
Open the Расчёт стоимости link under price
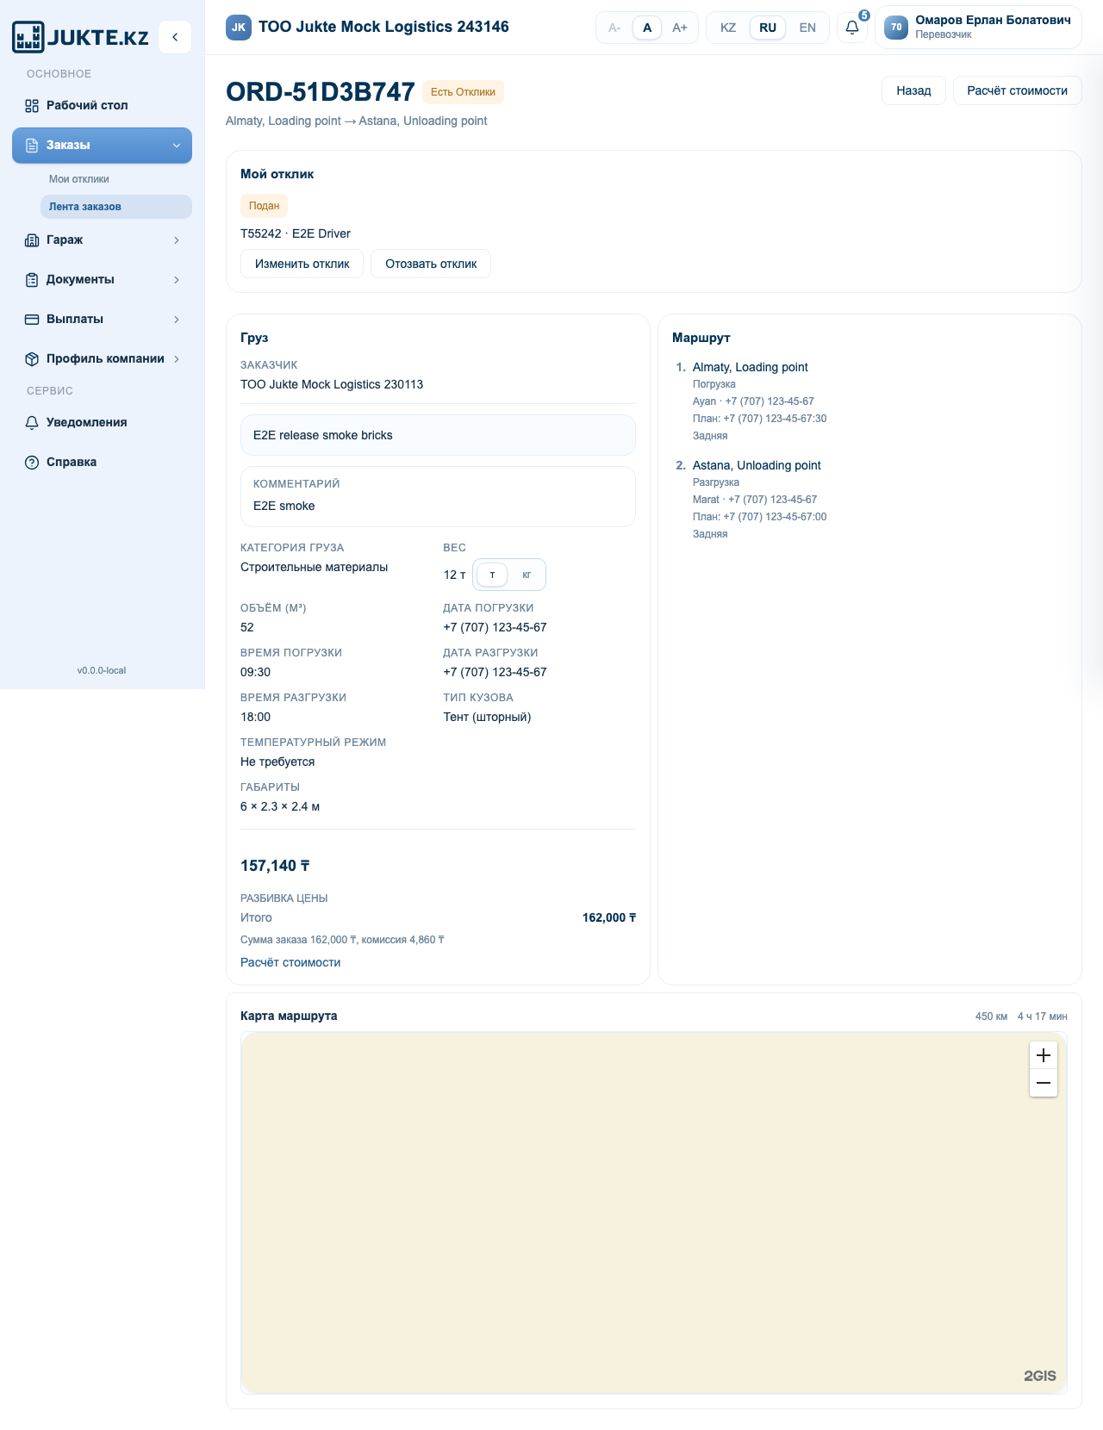click(x=290, y=962)
